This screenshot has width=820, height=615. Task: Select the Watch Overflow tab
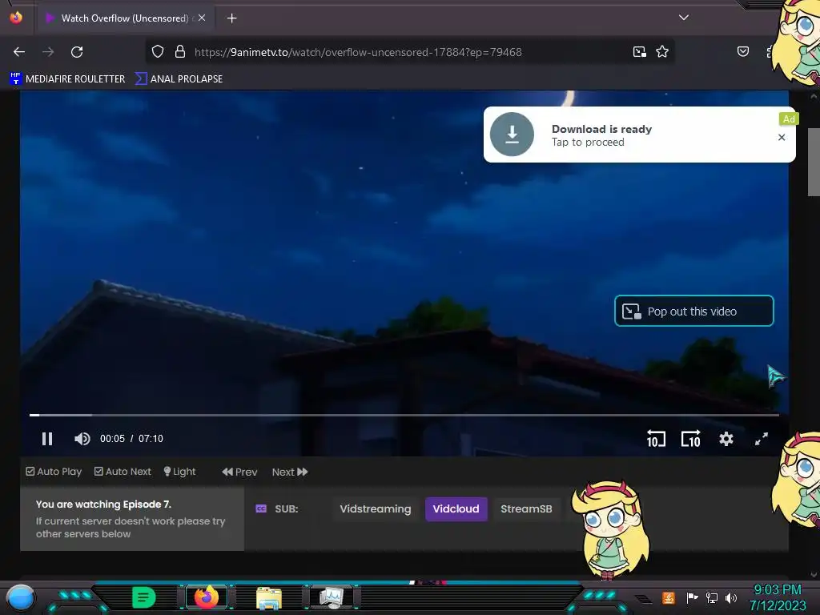[124, 18]
